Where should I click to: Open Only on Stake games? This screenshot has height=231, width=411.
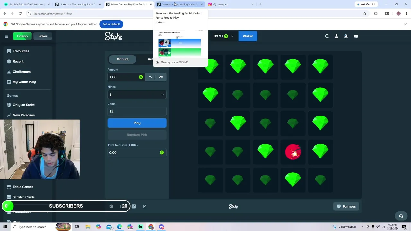pyautogui.click(x=23, y=105)
